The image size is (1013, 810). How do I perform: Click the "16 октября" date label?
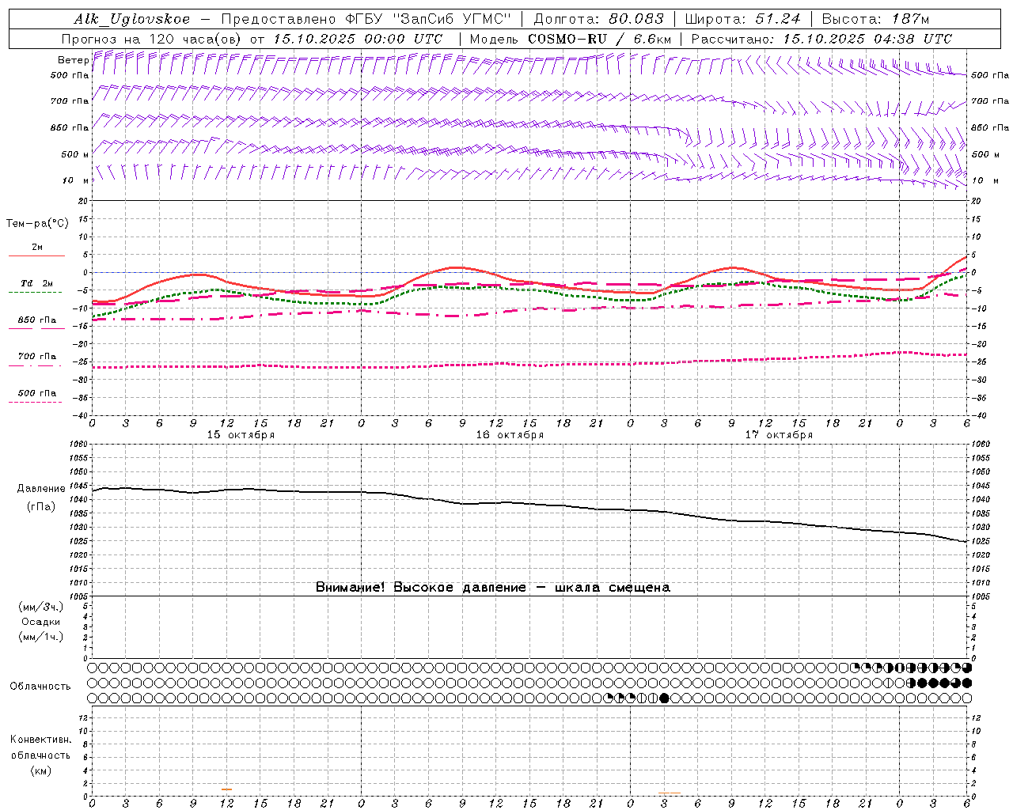510,435
